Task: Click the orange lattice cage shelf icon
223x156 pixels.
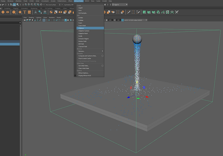Action: tap(118, 12)
